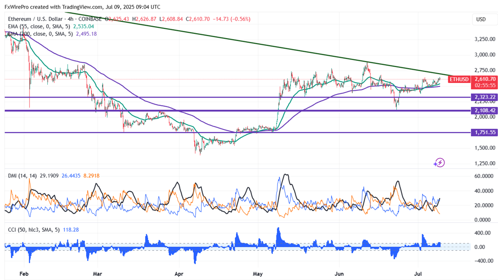The image size is (498, 280).
Task: Click the EMA 55 value 2,535.04
Action: coord(84,26)
